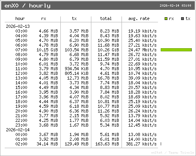Click total value 10.90 MiB

[x=108, y=40]
